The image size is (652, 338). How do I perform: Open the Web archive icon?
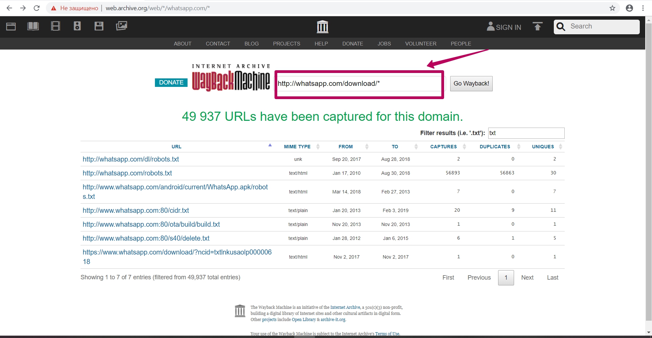(11, 26)
